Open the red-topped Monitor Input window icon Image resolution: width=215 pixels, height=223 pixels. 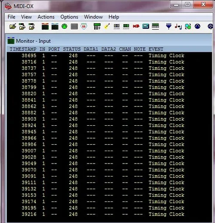click(45, 26)
